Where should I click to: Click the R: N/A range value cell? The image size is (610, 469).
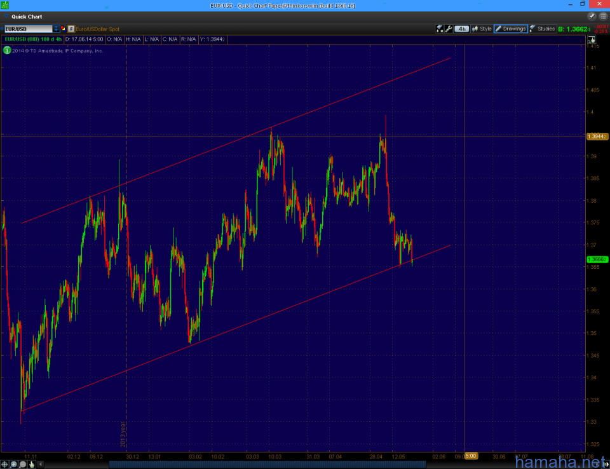click(189, 39)
